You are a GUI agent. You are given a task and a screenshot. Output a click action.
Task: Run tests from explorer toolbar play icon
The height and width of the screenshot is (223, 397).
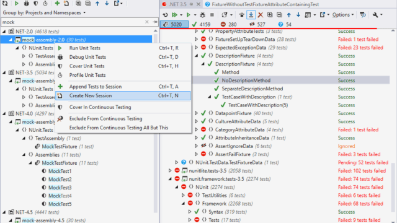(x=17, y=3)
